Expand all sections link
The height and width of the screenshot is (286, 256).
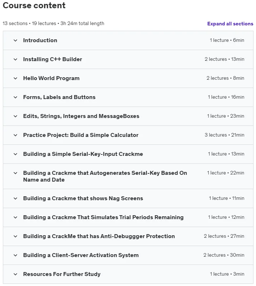click(230, 24)
